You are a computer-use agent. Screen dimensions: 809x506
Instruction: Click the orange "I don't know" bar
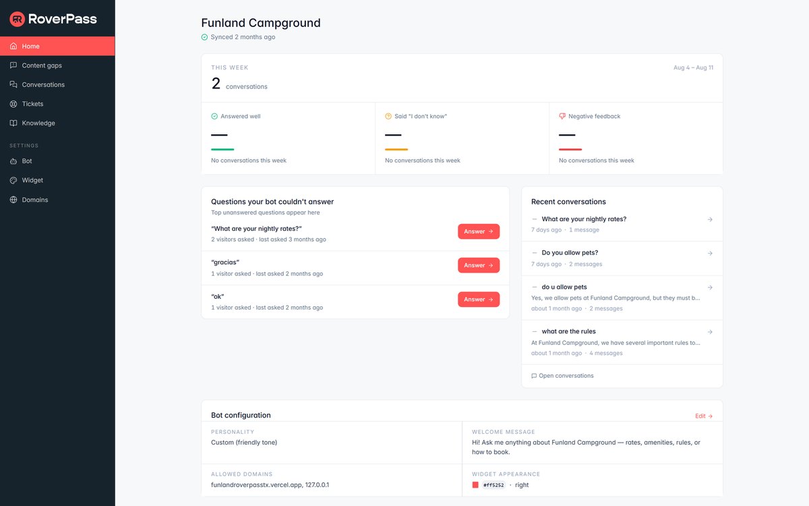click(396, 149)
